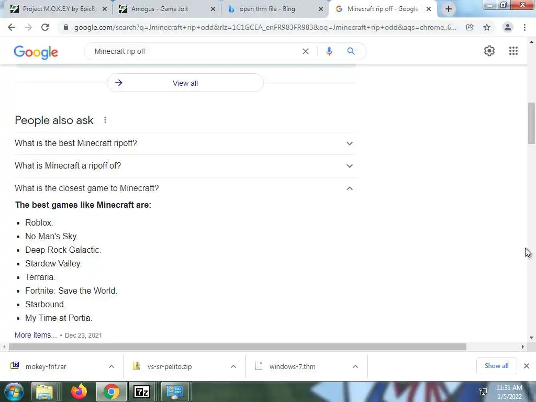Open options for windows-7.thm download
This screenshot has height=402, width=536.
[x=355, y=366]
